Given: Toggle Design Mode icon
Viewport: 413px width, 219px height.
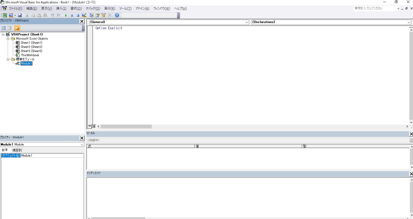Looking at the screenshot, I should [x=84, y=15].
